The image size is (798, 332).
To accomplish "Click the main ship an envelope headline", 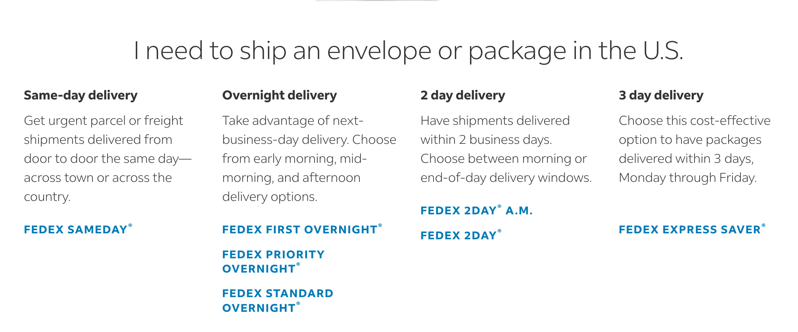I will 409,51.
